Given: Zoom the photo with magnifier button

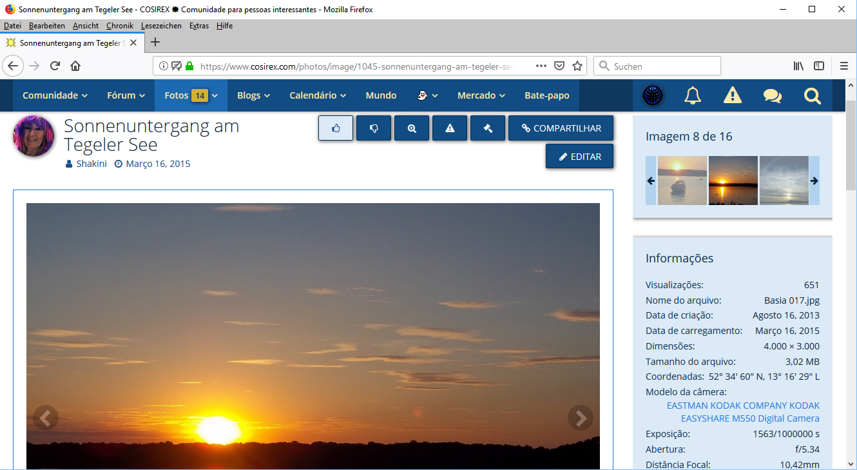Looking at the screenshot, I should point(412,128).
